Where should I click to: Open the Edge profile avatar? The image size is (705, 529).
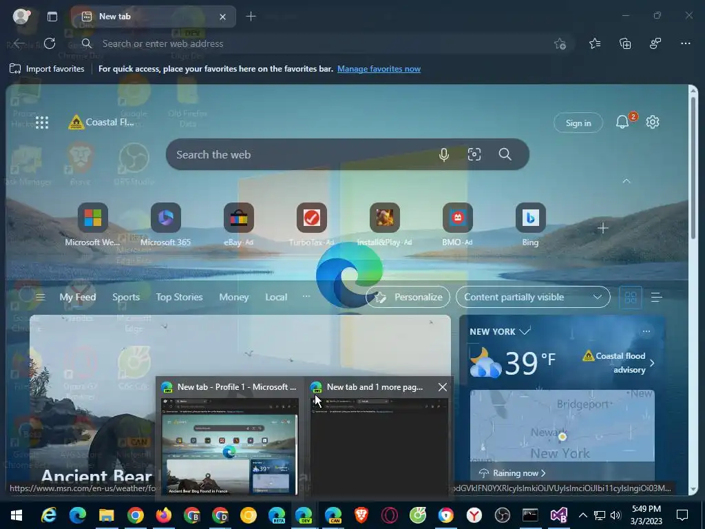pyautogui.click(x=21, y=17)
